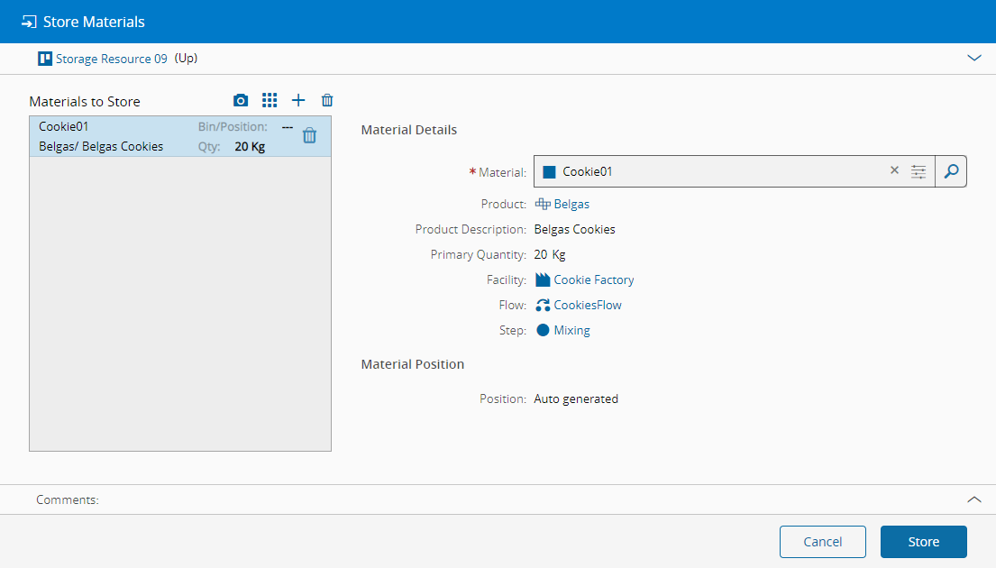Click the Auto generated position value
Image resolution: width=996 pixels, height=568 pixels.
(576, 399)
